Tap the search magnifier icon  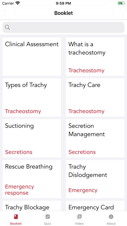(7, 27)
